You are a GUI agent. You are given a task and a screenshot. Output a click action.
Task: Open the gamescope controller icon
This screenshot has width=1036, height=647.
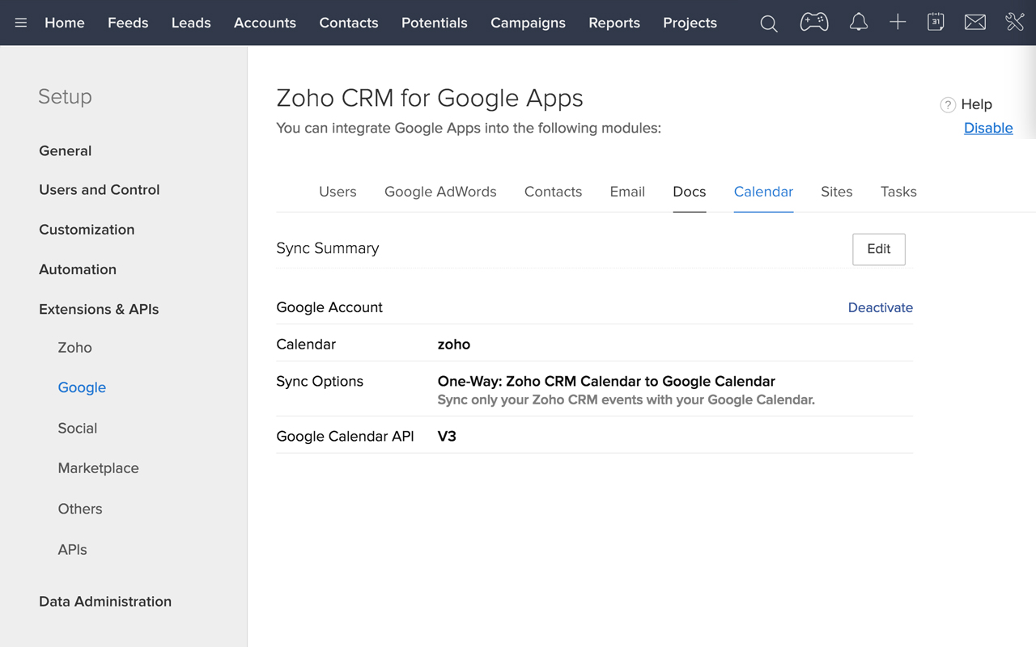click(x=813, y=23)
